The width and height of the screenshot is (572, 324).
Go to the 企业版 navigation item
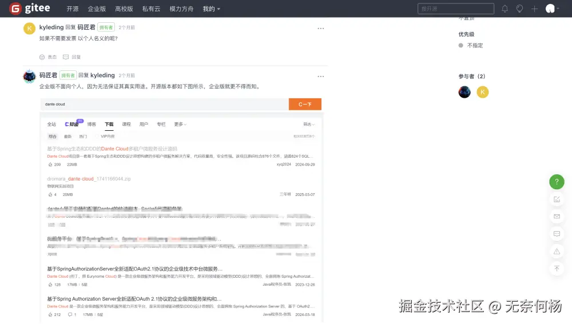tap(97, 9)
